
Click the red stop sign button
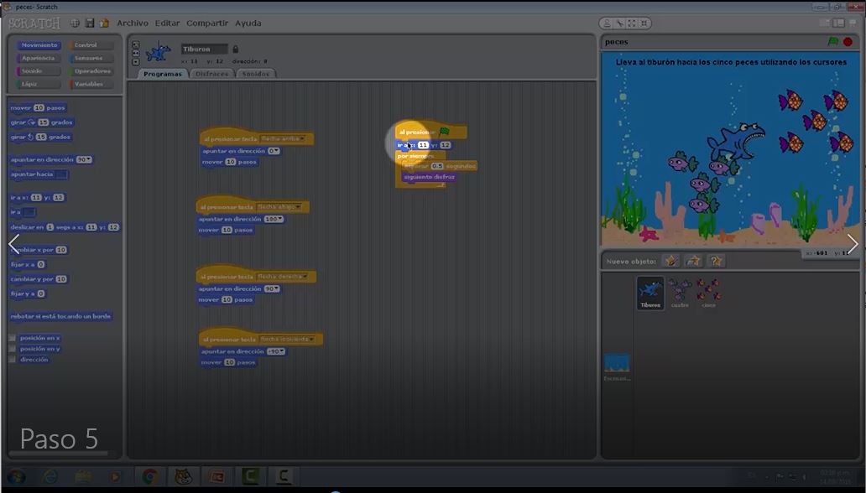pos(848,42)
